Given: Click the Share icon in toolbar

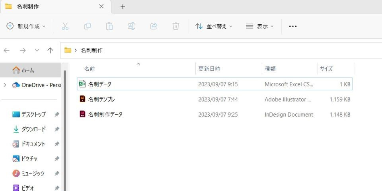Looking at the screenshot, I should pyautogui.click(x=154, y=26).
